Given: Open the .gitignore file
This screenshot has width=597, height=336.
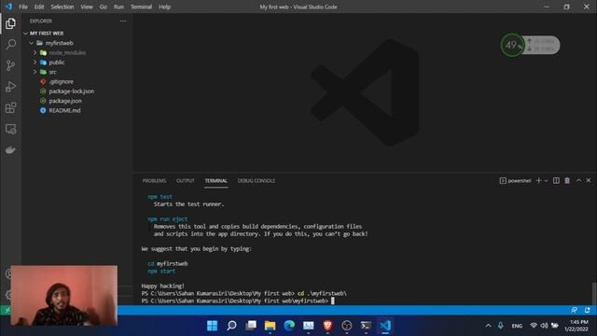Looking at the screenshot, I should point(61,81).
